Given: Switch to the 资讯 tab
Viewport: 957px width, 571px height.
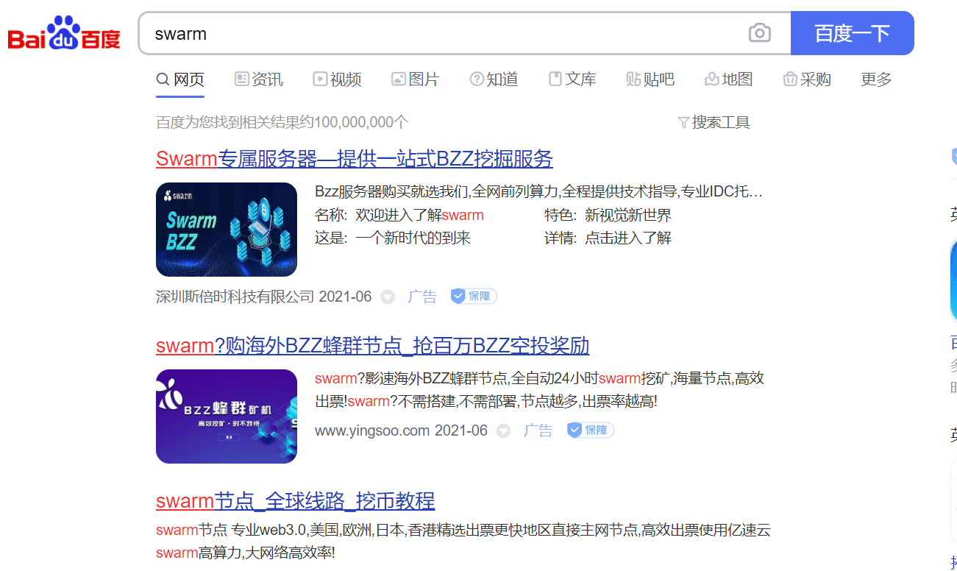Looking at the screenshot, I should coord(259,79).
